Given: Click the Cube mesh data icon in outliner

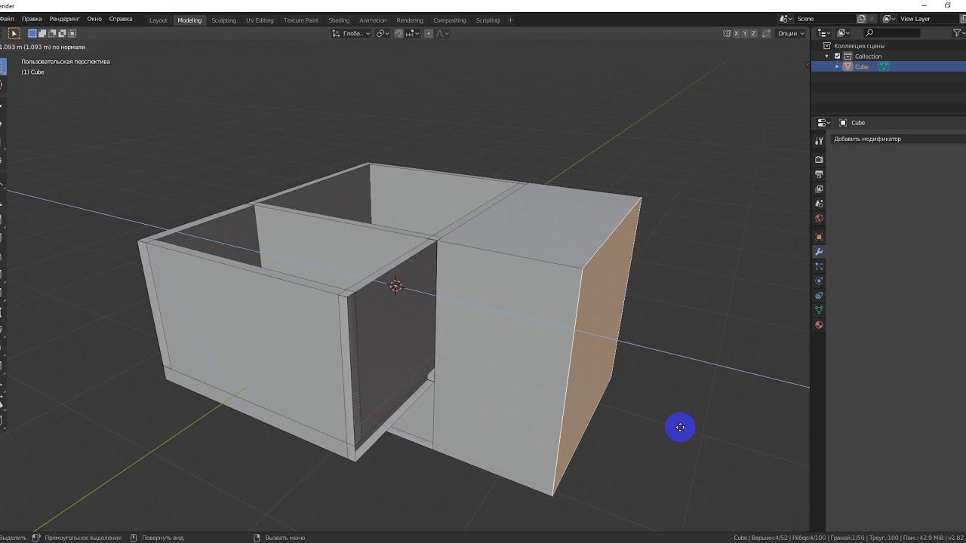Looking at the screenshot, I should click(884, 67).
